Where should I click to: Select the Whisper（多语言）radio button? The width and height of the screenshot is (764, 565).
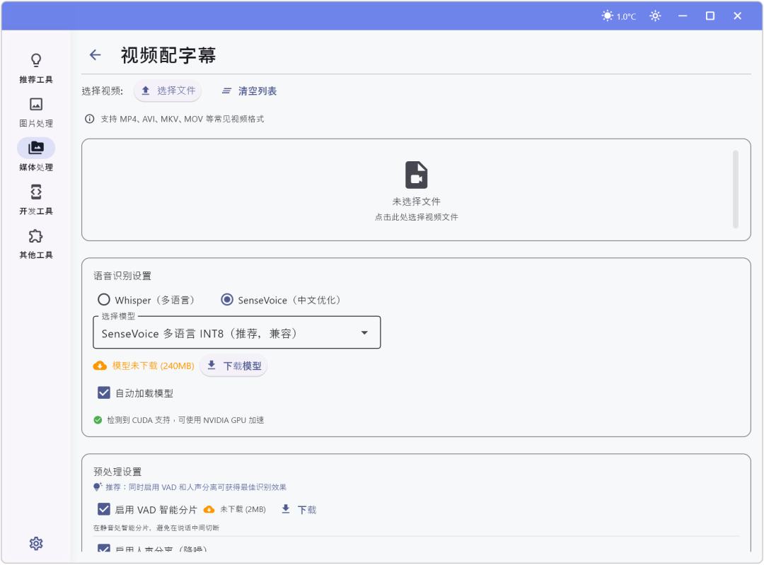tap(104, 300)
